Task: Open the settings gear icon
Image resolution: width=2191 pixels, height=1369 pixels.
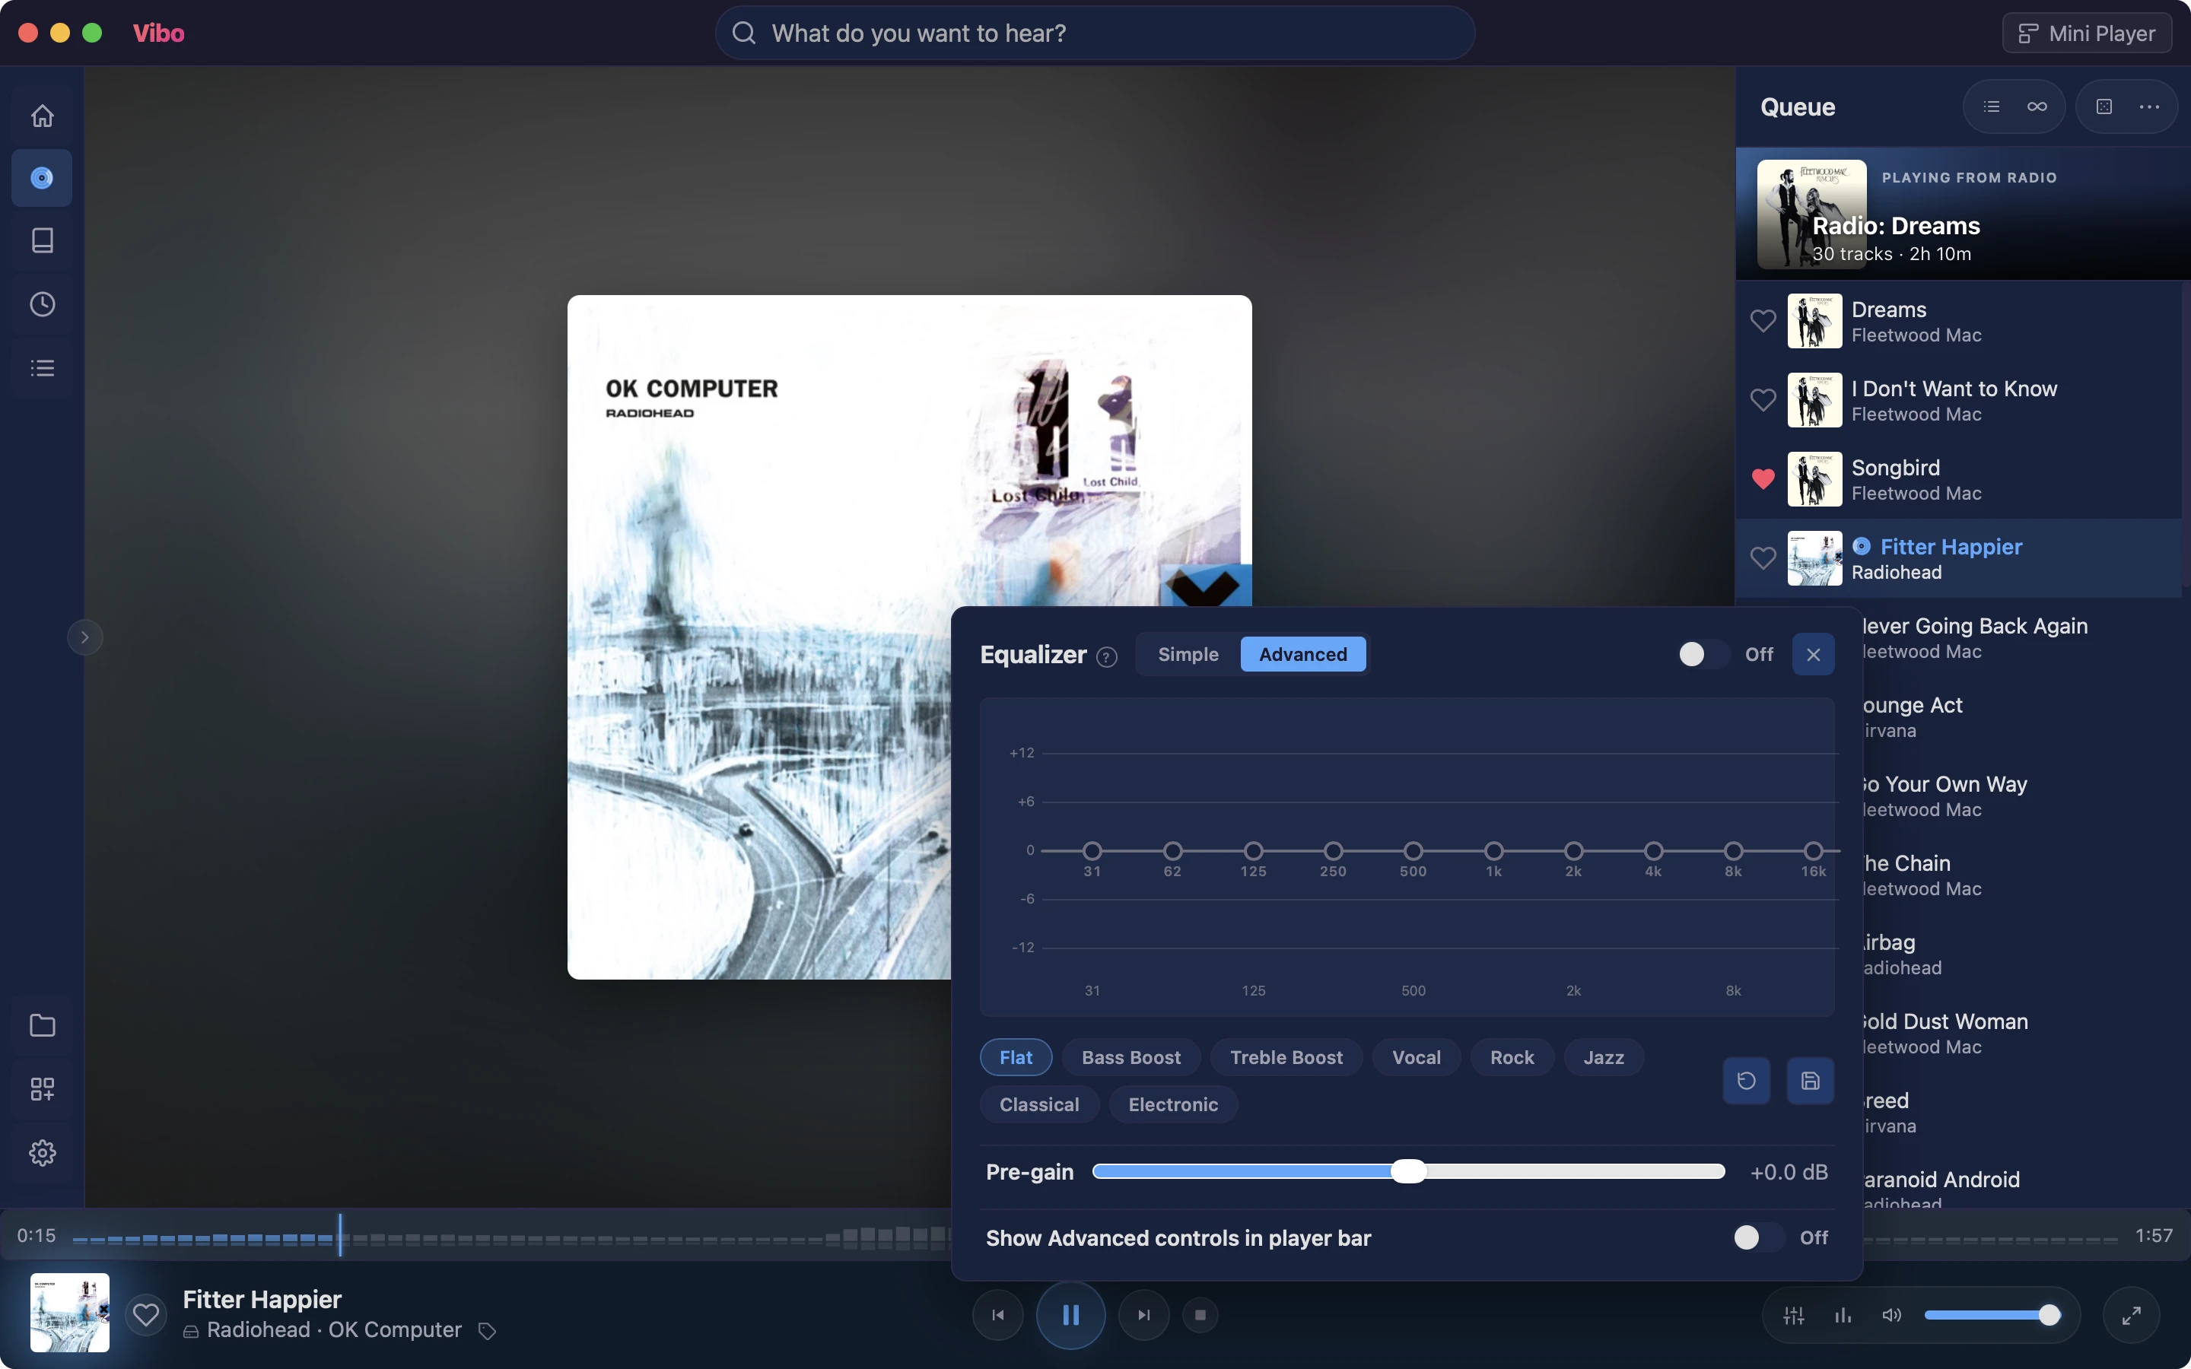Action: 43,1152
